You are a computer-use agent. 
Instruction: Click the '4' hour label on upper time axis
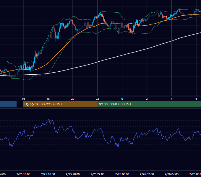click(x=171, y=99)
